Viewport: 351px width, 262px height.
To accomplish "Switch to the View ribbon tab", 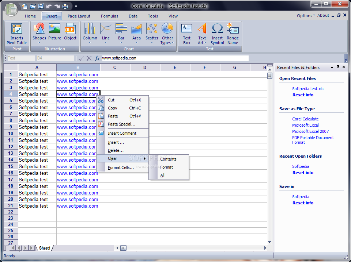I will pyautogui.click(x=173, y=16).
